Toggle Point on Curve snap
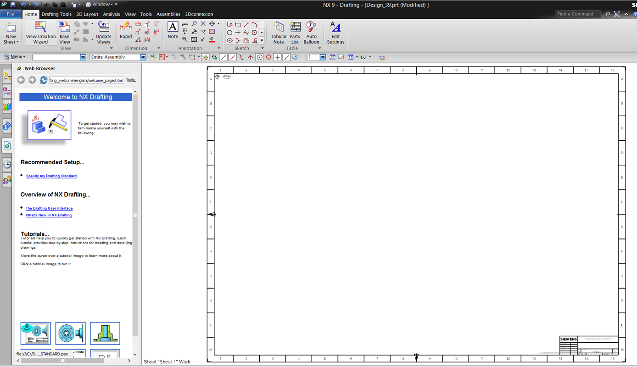The height and width of the screenshot is (367, 637). tap(287, 57)
